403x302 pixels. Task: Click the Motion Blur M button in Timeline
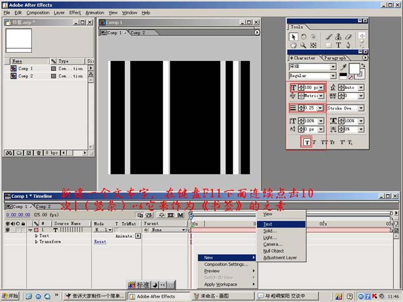pyautogui.click(x=180, y=215)
